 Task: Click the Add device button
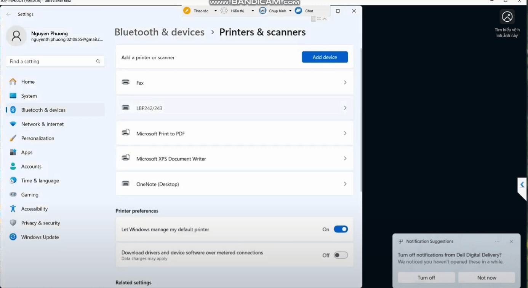(x=325, y=57)
